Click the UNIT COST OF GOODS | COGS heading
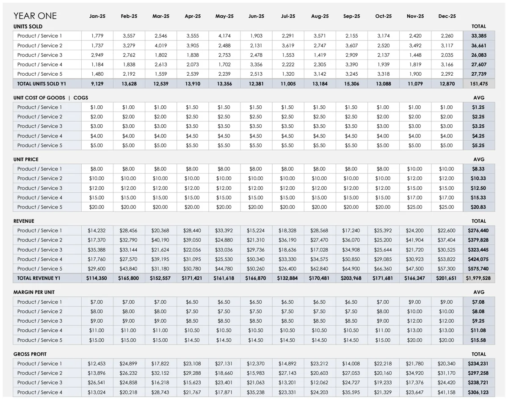Image resolution: width=508 pixels, height=400 pixels. tap(51, 98)
